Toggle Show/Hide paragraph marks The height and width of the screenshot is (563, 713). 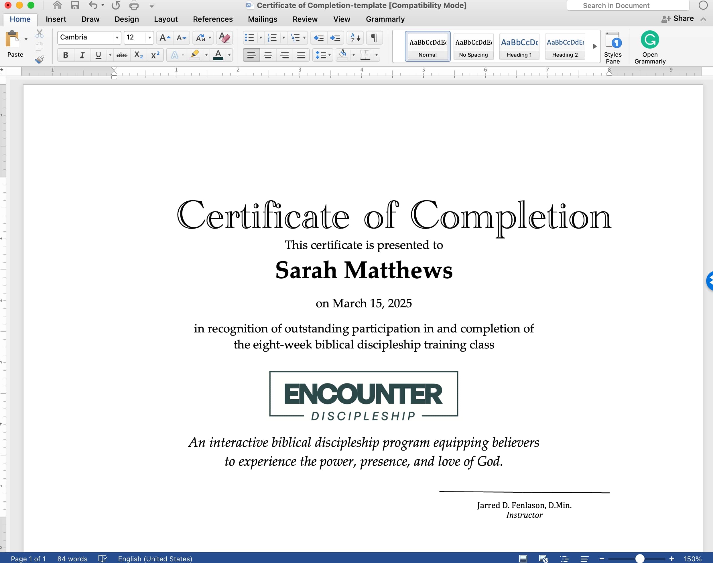[374, 37]
